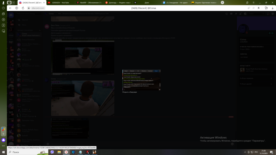The height and width of the screenshot is (155, 276).
Task: Bookmark this page from the address bar
Action: (259, 8)
